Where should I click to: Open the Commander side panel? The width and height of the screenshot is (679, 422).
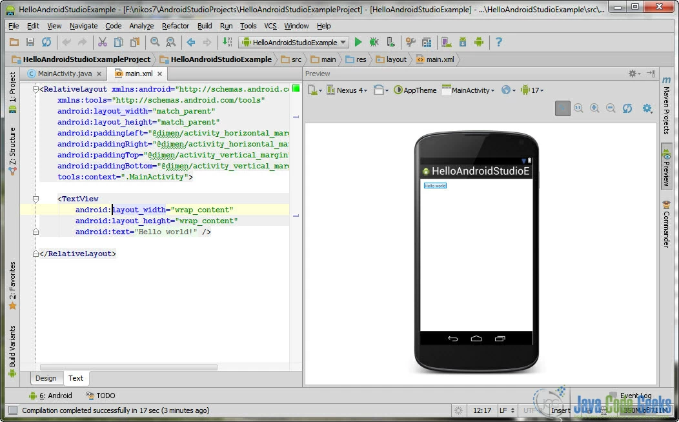tap(667, 224)
